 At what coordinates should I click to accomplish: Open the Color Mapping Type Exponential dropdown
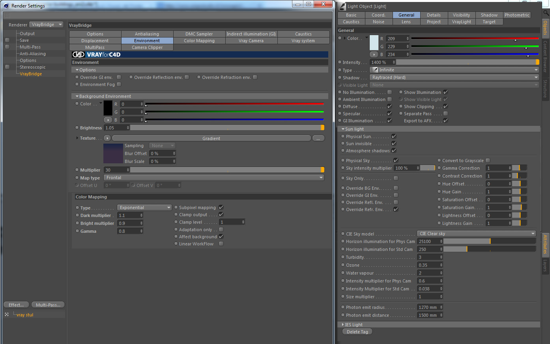pyautogui.click(x=144, y=208)
